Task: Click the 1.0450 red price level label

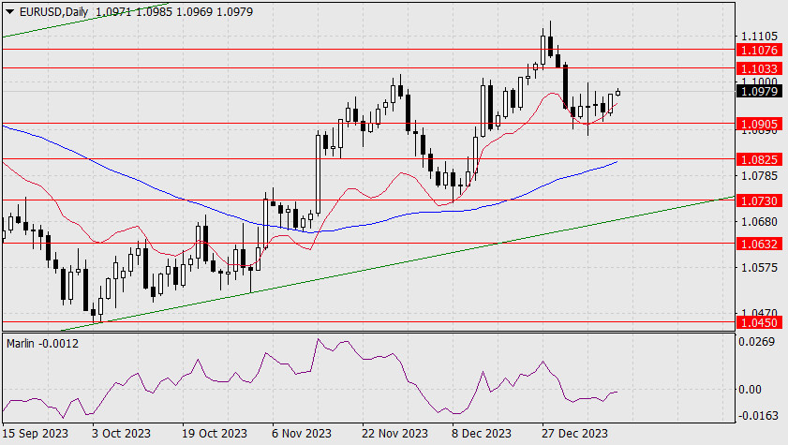Action: point(759,322)
